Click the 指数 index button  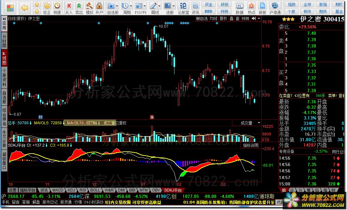point(292,4)
